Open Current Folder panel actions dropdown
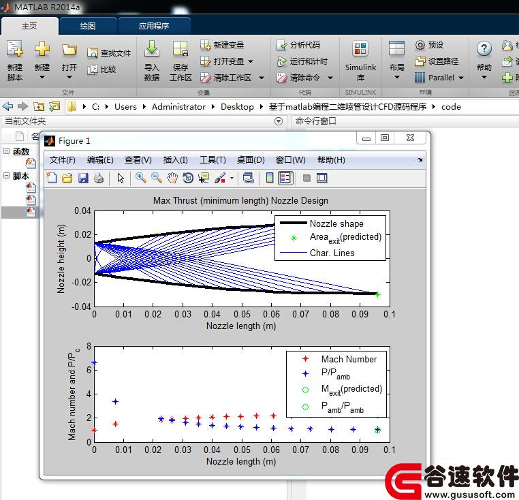 tap(279, 121)
